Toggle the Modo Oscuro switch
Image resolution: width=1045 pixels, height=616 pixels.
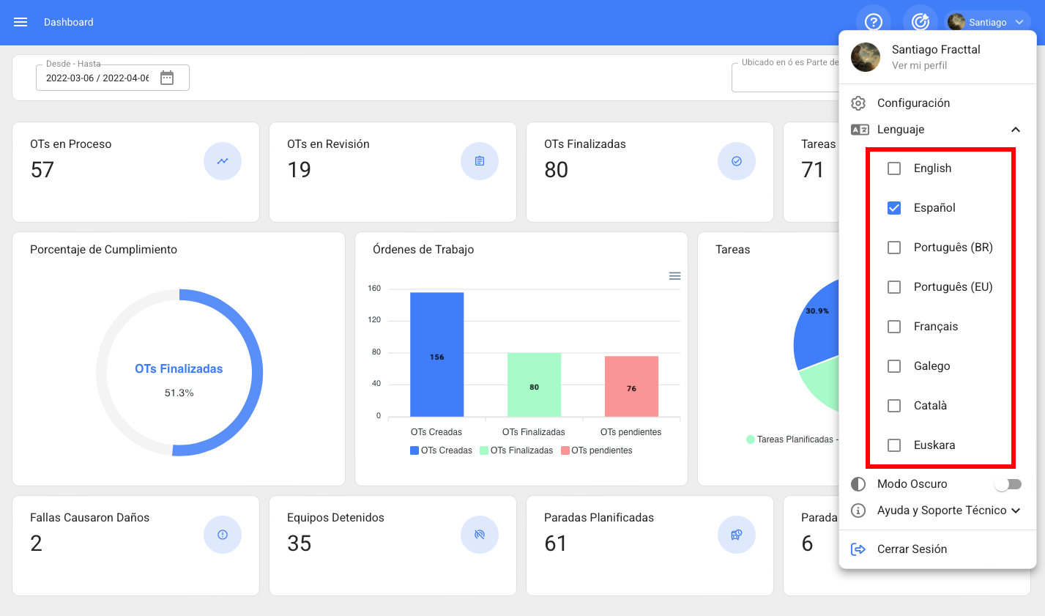(x=1008, y=484)
